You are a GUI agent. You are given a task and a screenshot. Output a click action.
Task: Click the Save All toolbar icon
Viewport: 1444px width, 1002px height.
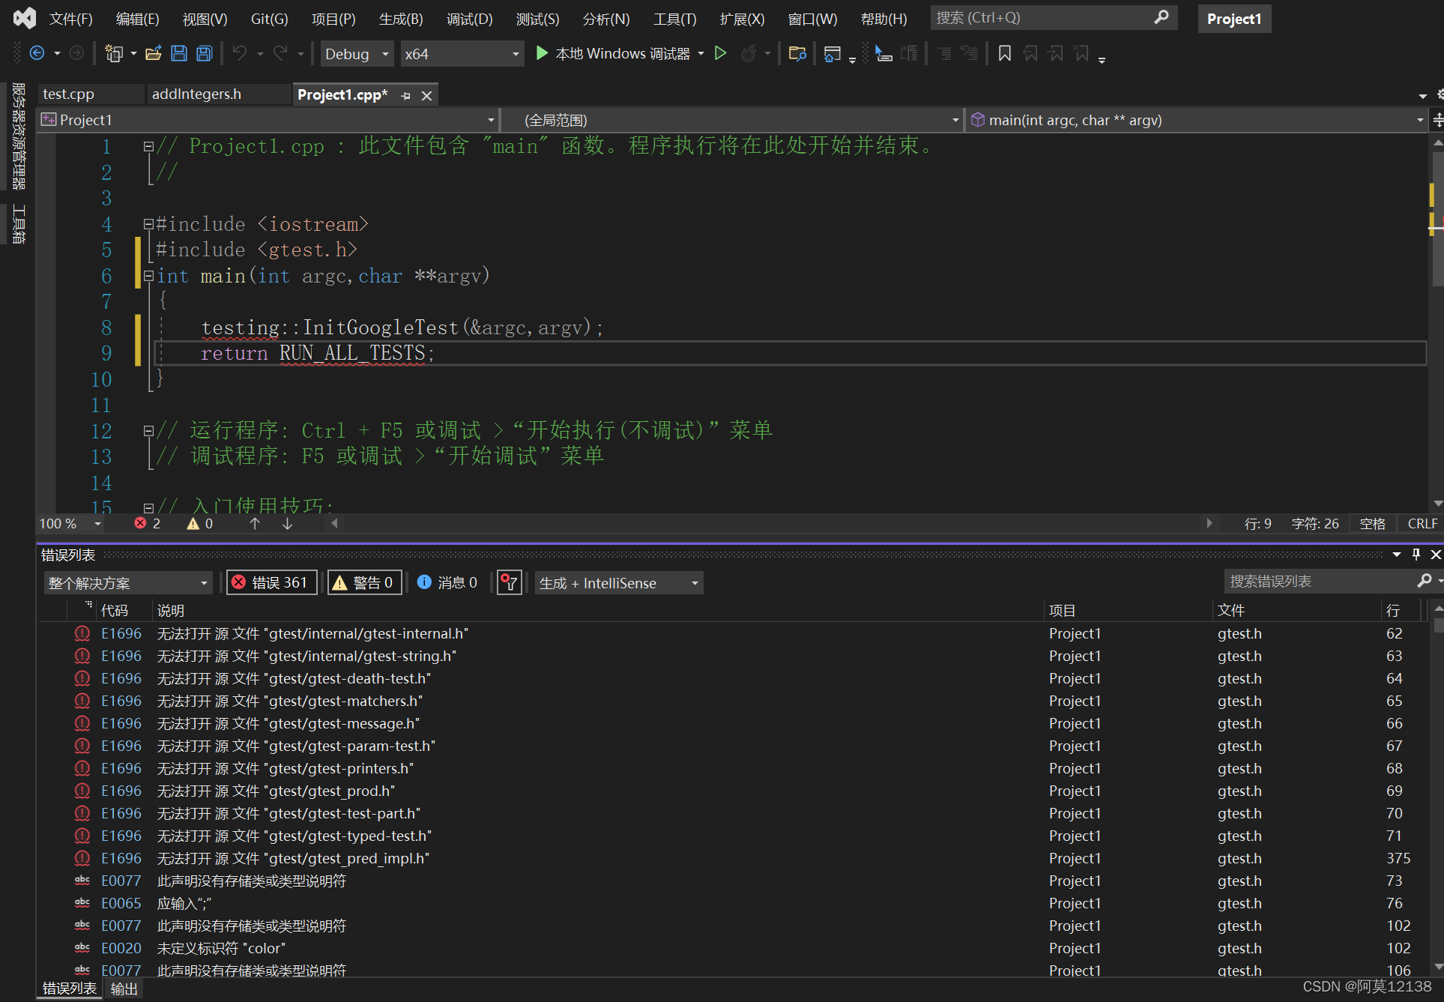pos(204,53)
